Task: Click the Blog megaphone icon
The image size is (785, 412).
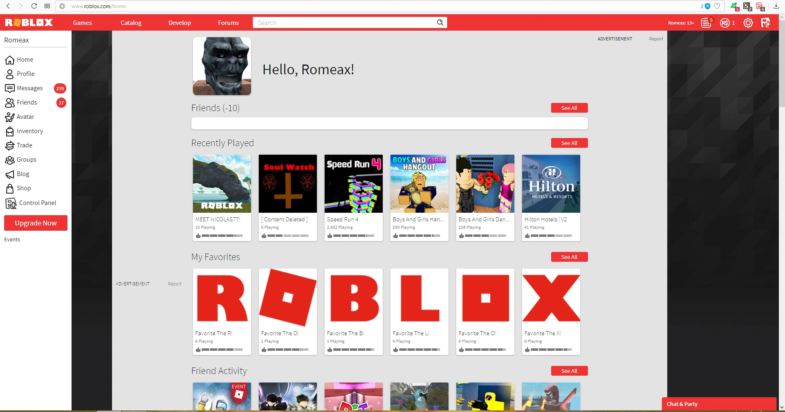Action: [x=10, y=174]
